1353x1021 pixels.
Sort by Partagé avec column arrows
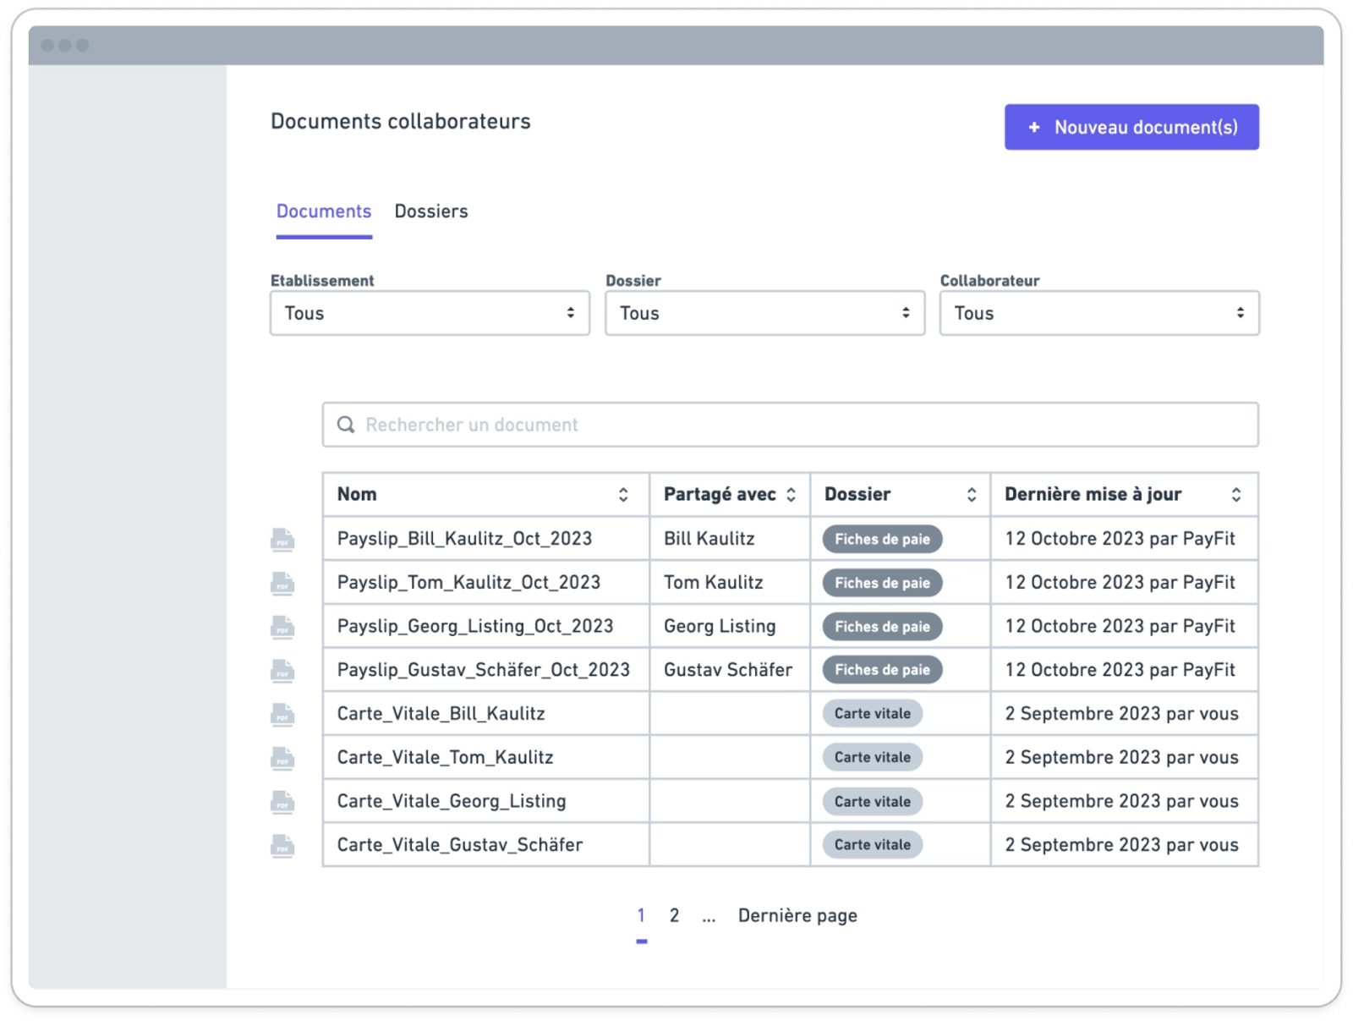791,495
